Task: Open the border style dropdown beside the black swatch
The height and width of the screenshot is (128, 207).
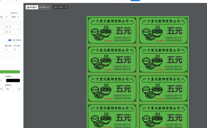Action: point(2,80)
